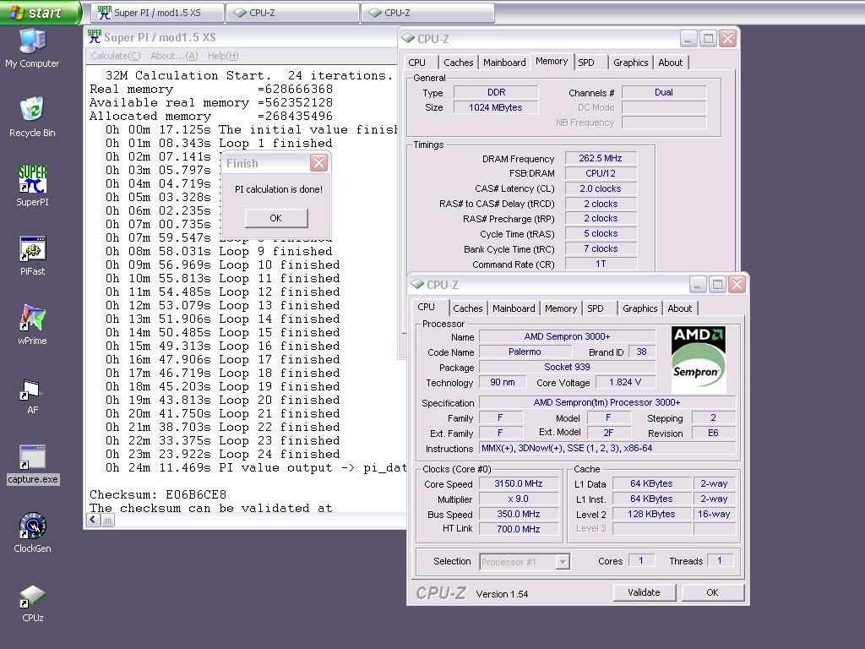This screenshot has width=865, height=649.
Task: Click the CAS# Latency 2.0 clocks value
Action: tap(601, 188)
